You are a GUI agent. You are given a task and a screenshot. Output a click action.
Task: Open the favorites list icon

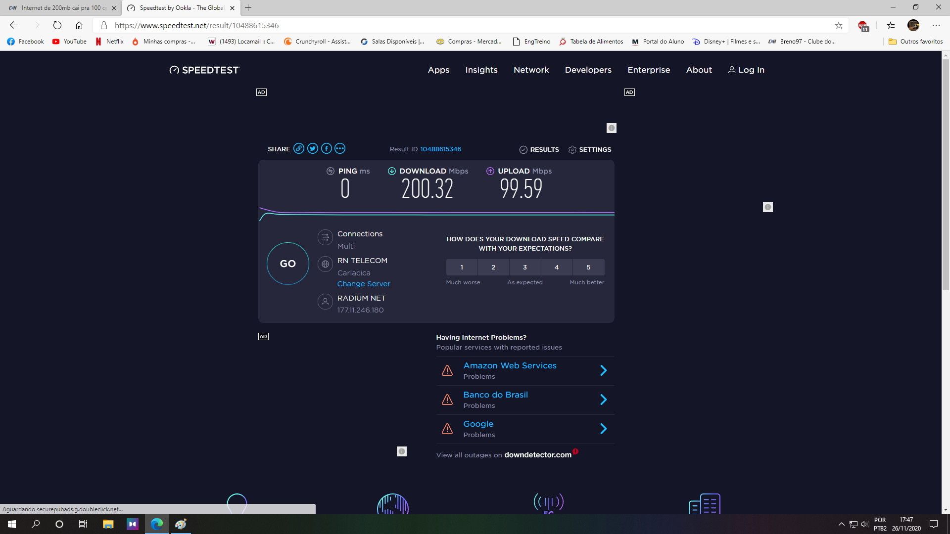pos(891,25)
